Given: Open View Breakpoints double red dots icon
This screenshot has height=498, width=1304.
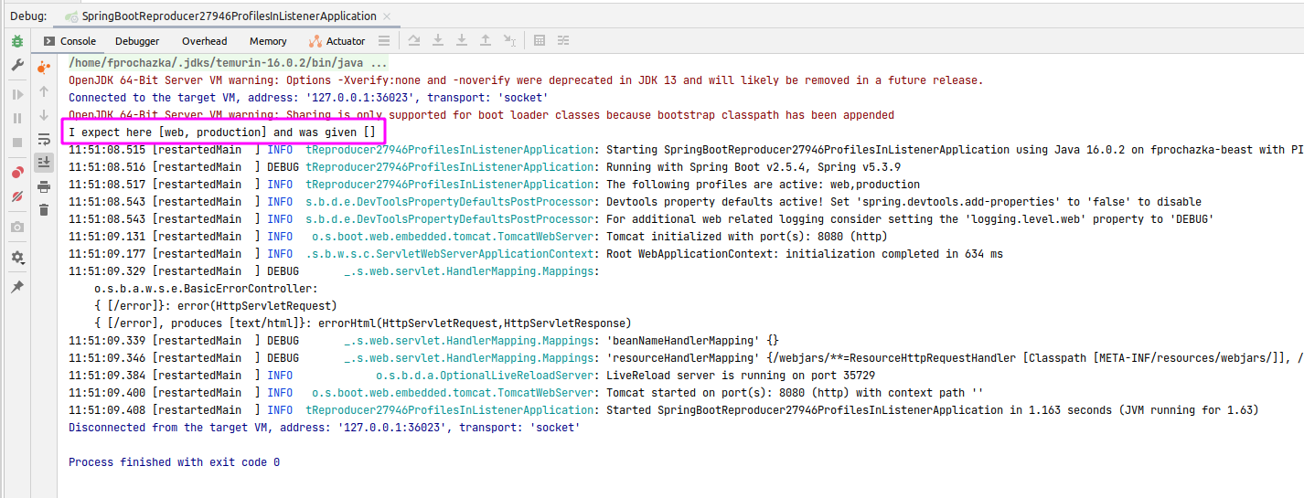Looking at the screenshot, I should point(17,173).
